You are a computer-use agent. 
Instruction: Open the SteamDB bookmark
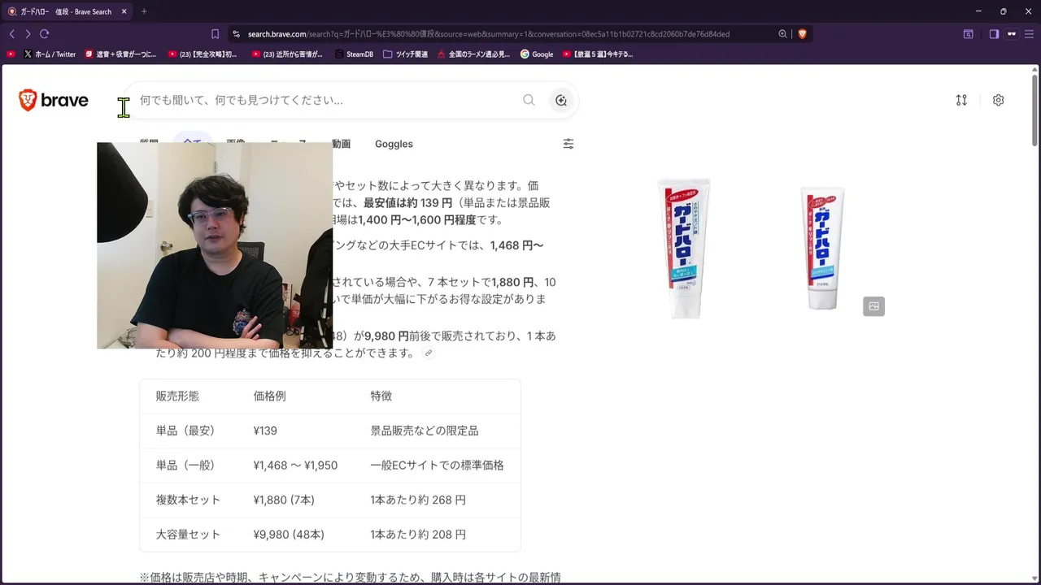pyautogui.click(x=354, y=54)
